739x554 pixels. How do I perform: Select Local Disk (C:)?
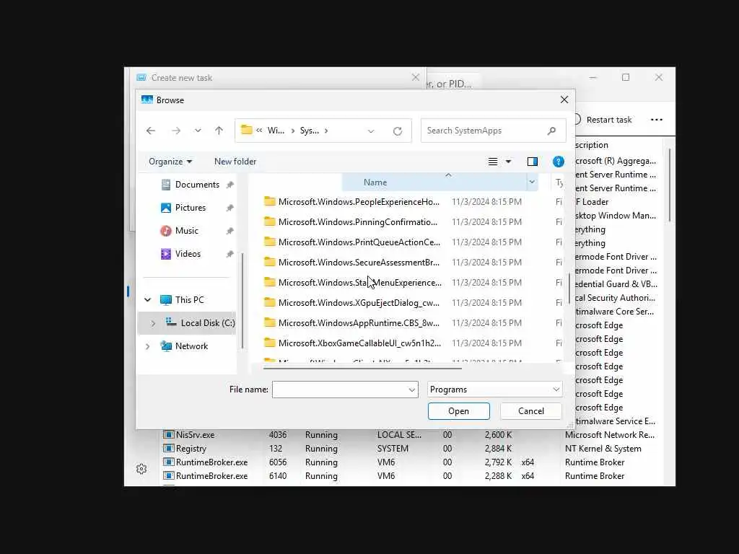(207, 323)
